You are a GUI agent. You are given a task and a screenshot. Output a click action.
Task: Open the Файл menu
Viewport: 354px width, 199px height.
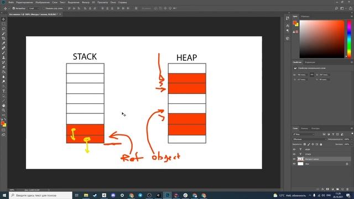tap(11, 2)
